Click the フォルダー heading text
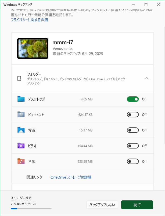 click(34, 74)
